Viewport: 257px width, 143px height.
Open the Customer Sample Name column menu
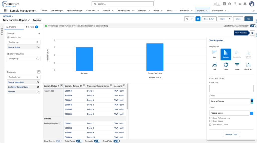tap(111, 86)
